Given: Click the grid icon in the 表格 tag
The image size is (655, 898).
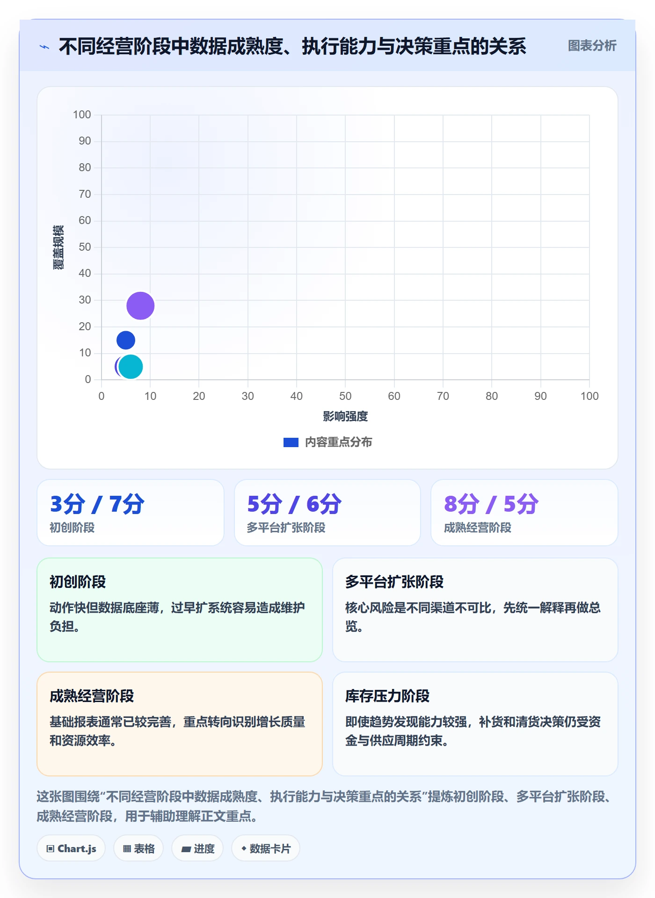Looking at the screenshot, I should [x=127, y=849].
